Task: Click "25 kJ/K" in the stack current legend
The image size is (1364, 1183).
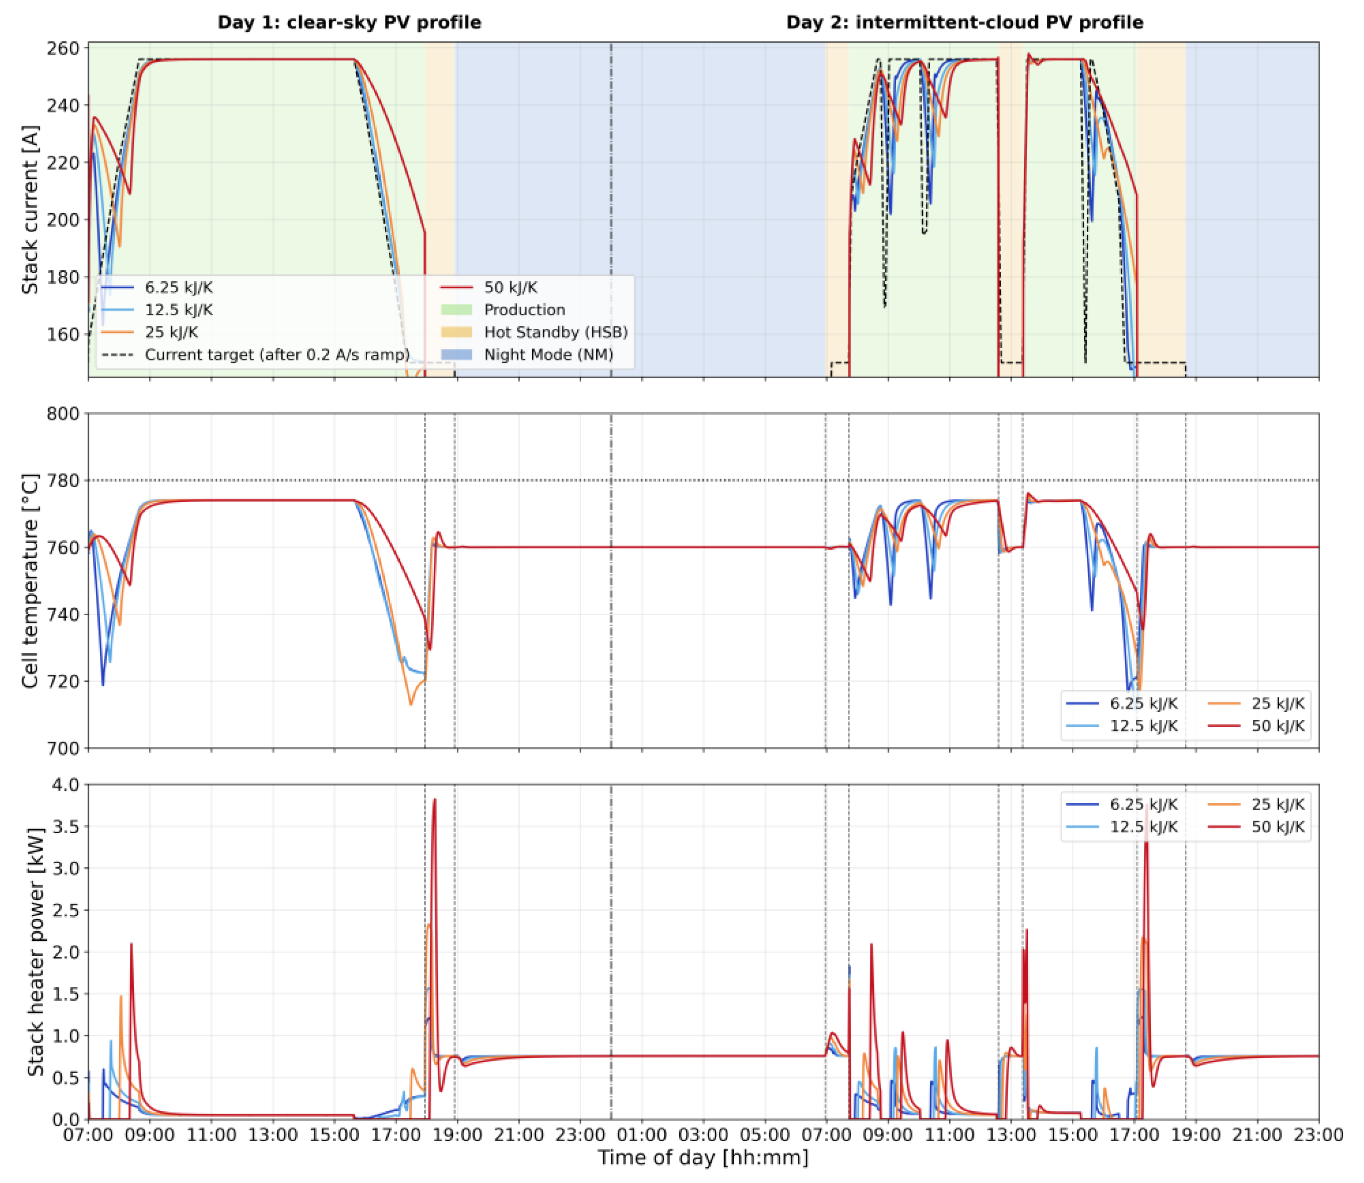Action: pos(172,332)
